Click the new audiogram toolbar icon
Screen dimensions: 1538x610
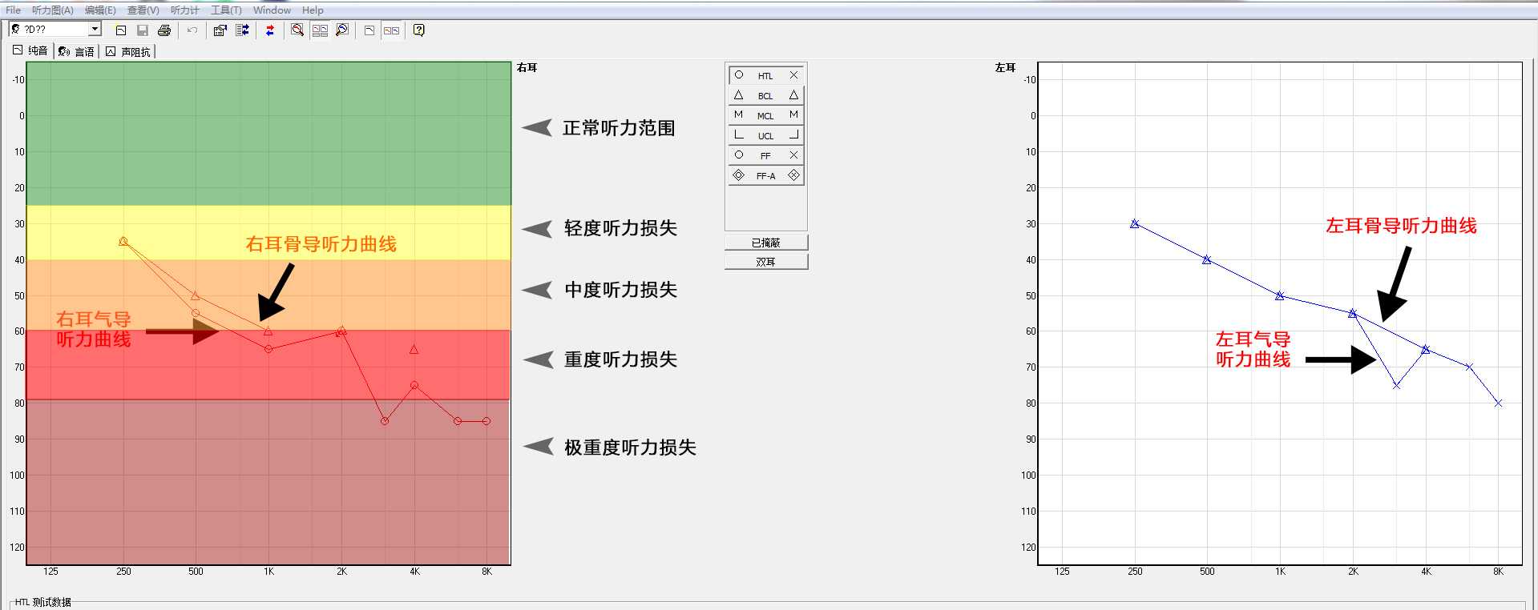pyautogui.click(x=121, y=30)
